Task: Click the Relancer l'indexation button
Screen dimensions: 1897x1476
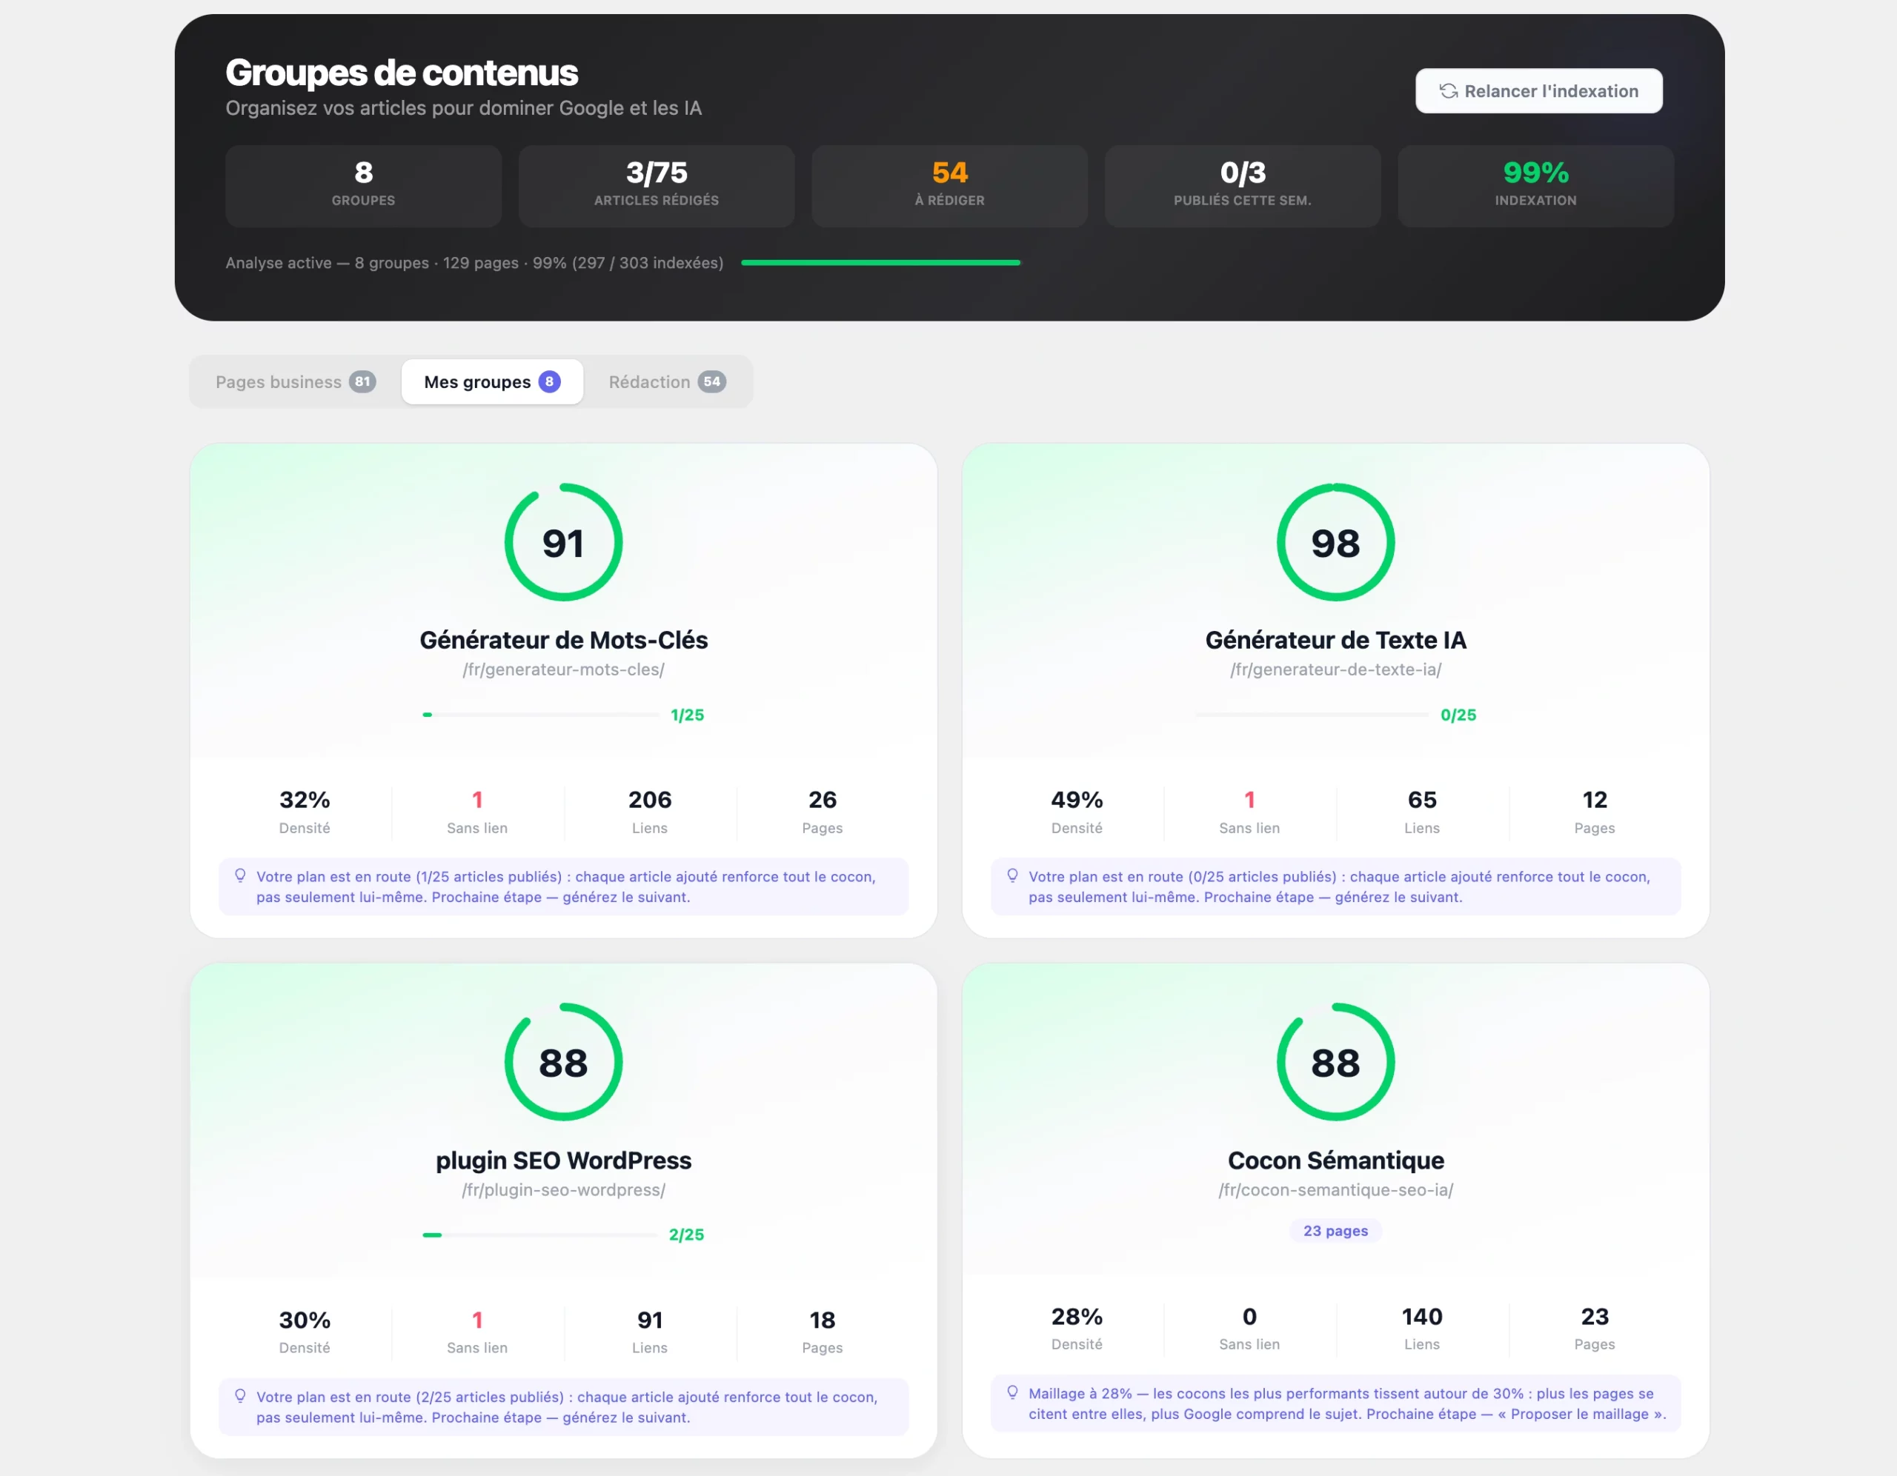Action: 1539,91
